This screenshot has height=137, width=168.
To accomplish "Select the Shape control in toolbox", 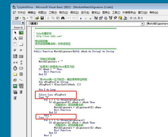I will (15, 80).
